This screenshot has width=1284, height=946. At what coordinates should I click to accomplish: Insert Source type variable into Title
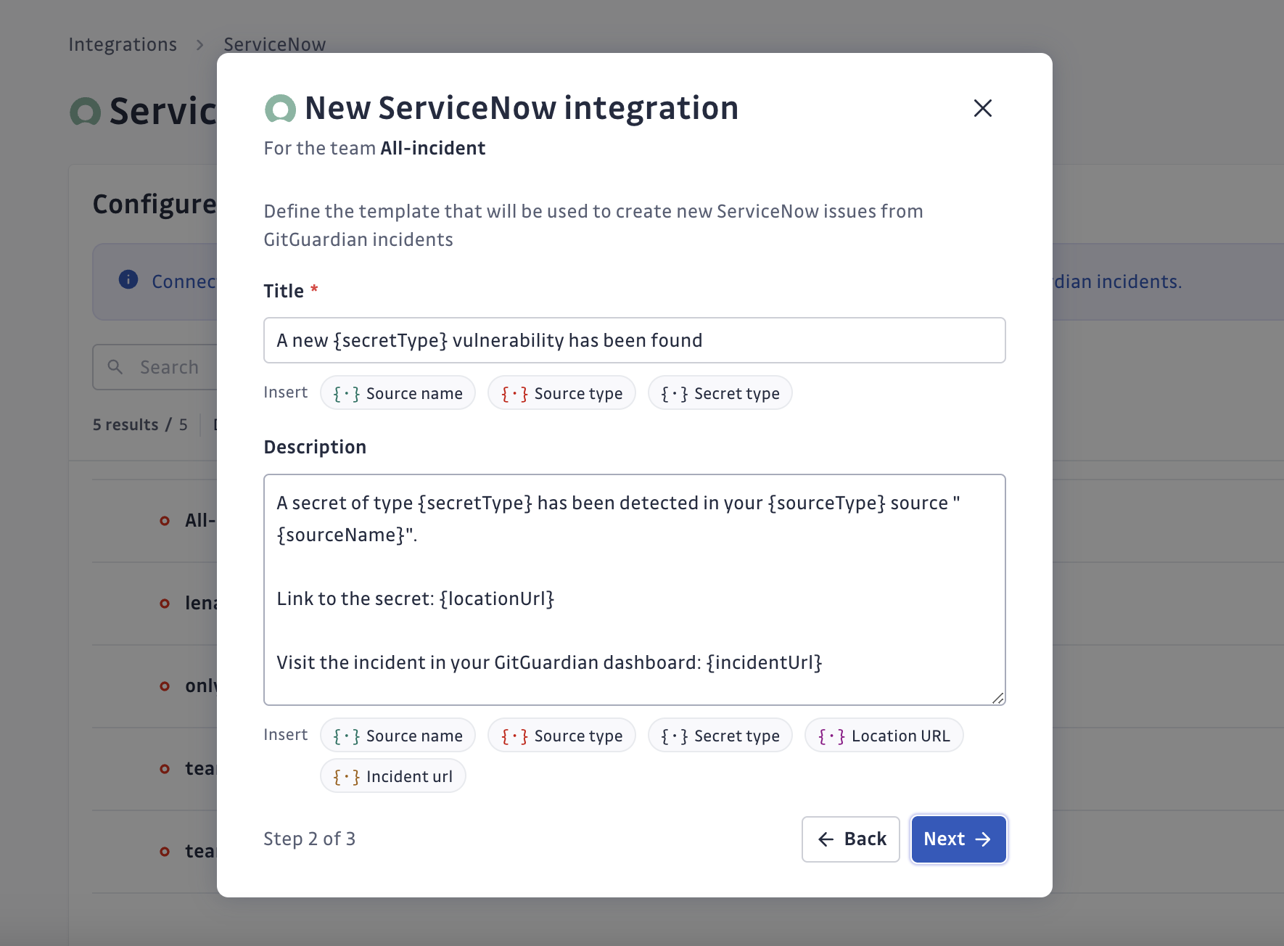pyautogui.click(x=561, y=393)
